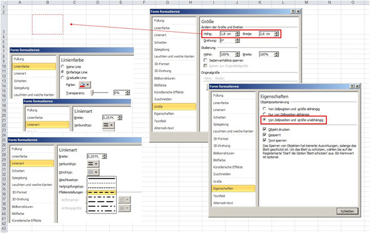Click Skalierung Höhe 100% spinner arrows
The image size is (370, 233).
pyautogui.click(x=238, y=54)
